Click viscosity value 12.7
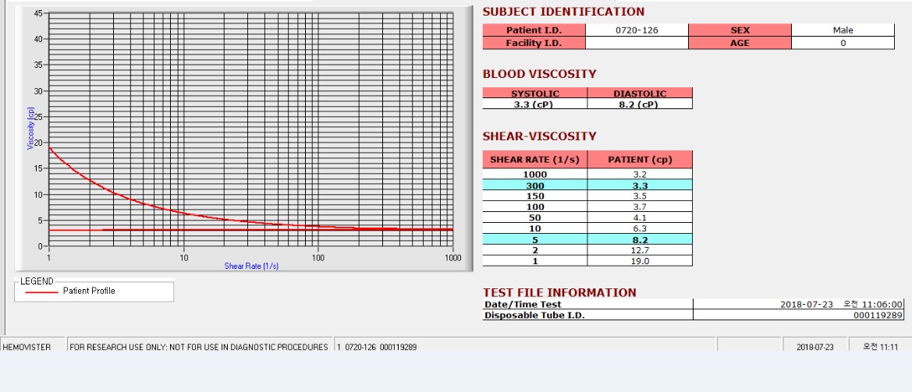The height and width of the screenshot is (392, 912). click(x=640, y=249)
